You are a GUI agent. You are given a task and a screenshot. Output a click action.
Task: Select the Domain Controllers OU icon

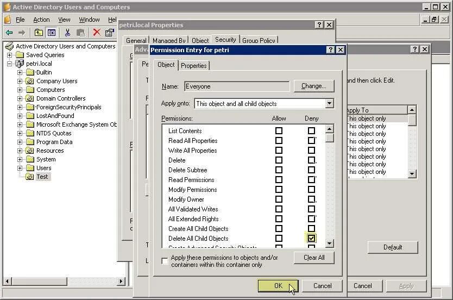[30, 98]
